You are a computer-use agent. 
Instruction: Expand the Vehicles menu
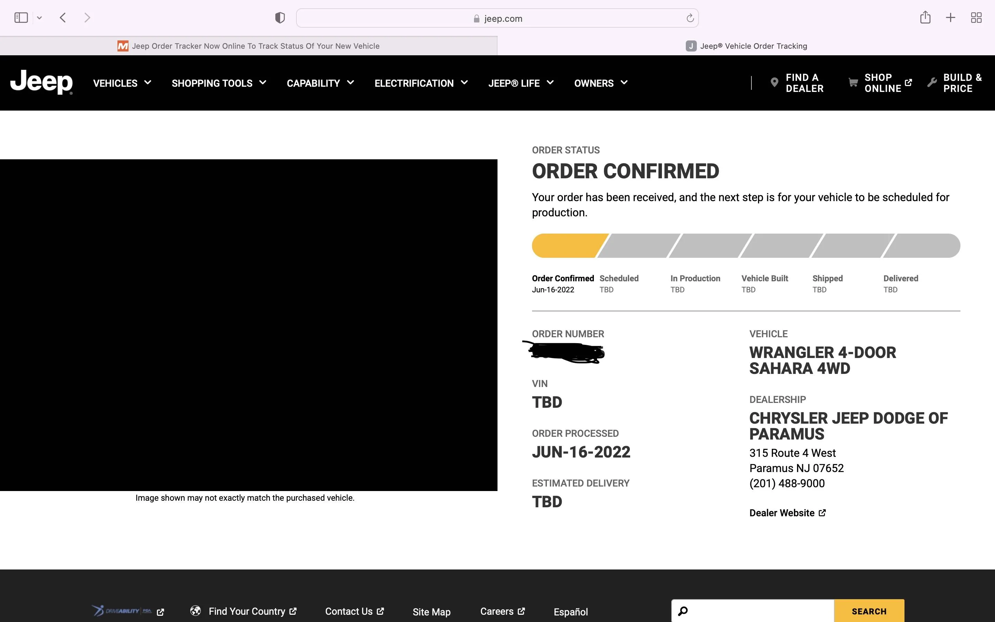[x=122, y=83]
